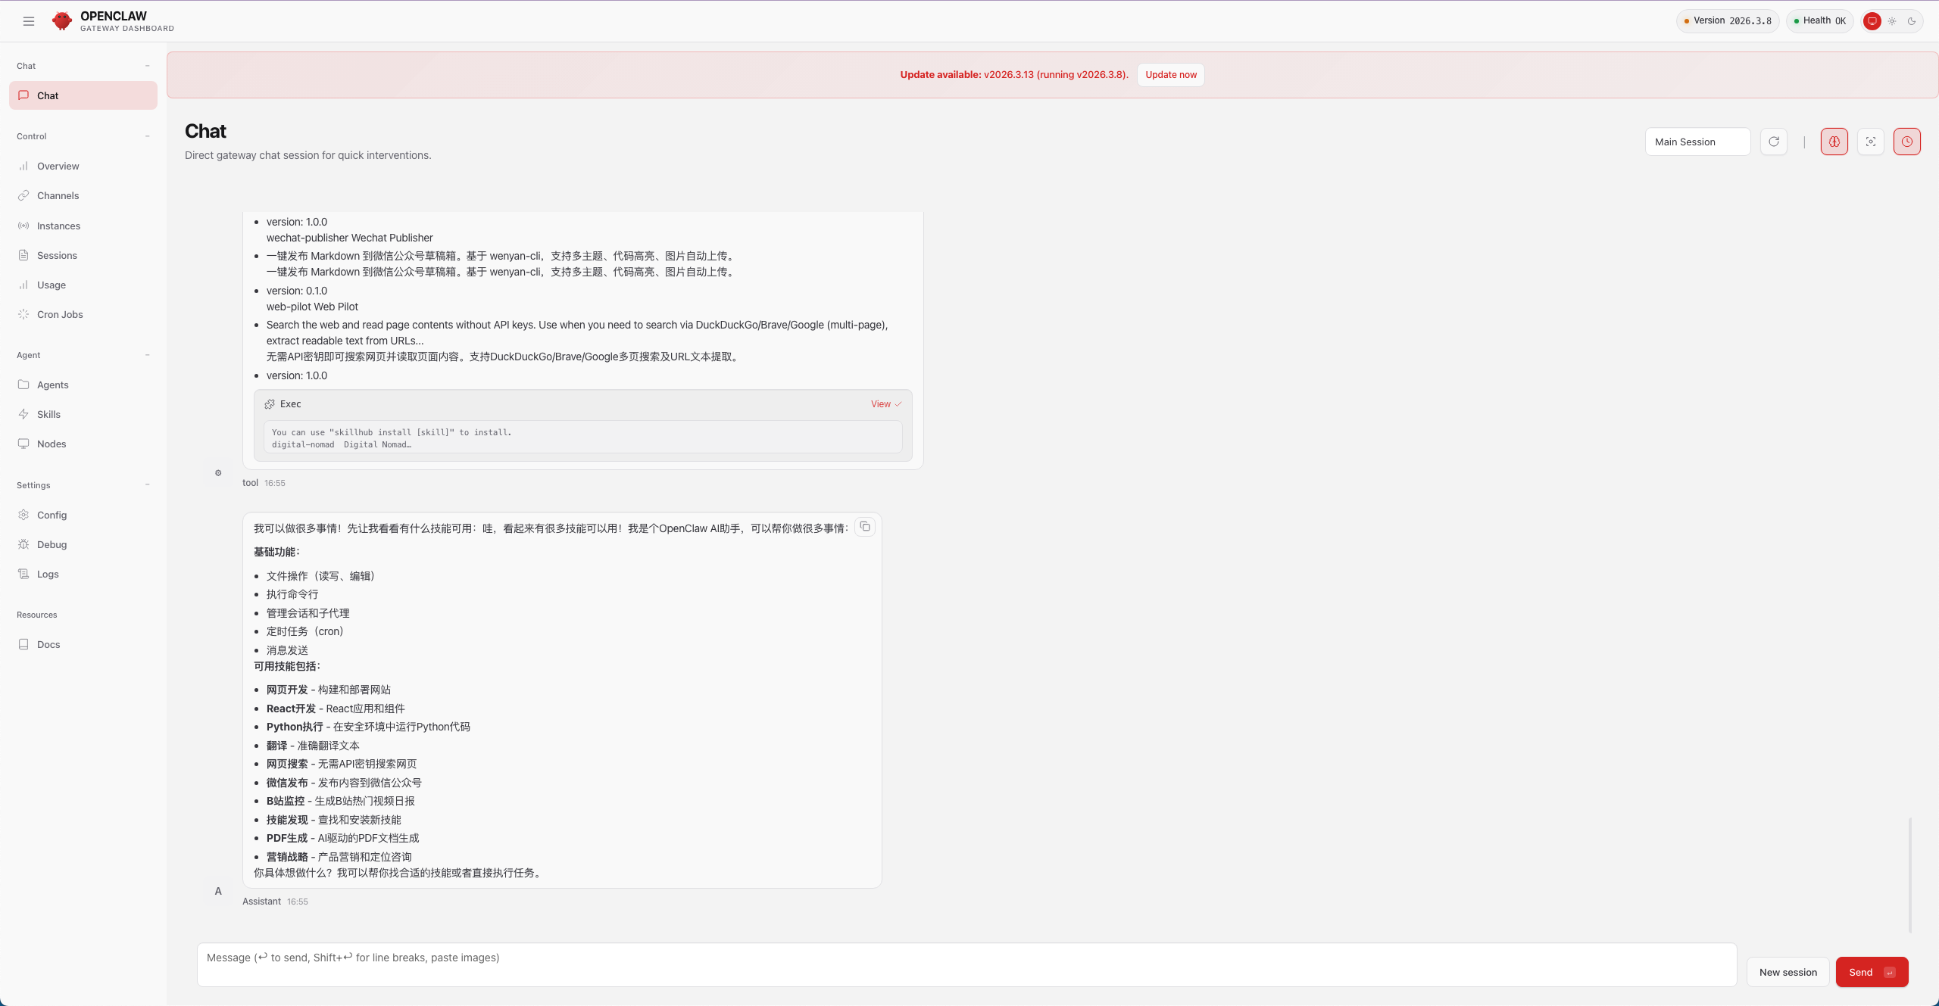Viewport: 1939px width, 1006px height.
Task: Click the Update now button
Action: (x=1170, y=75)
